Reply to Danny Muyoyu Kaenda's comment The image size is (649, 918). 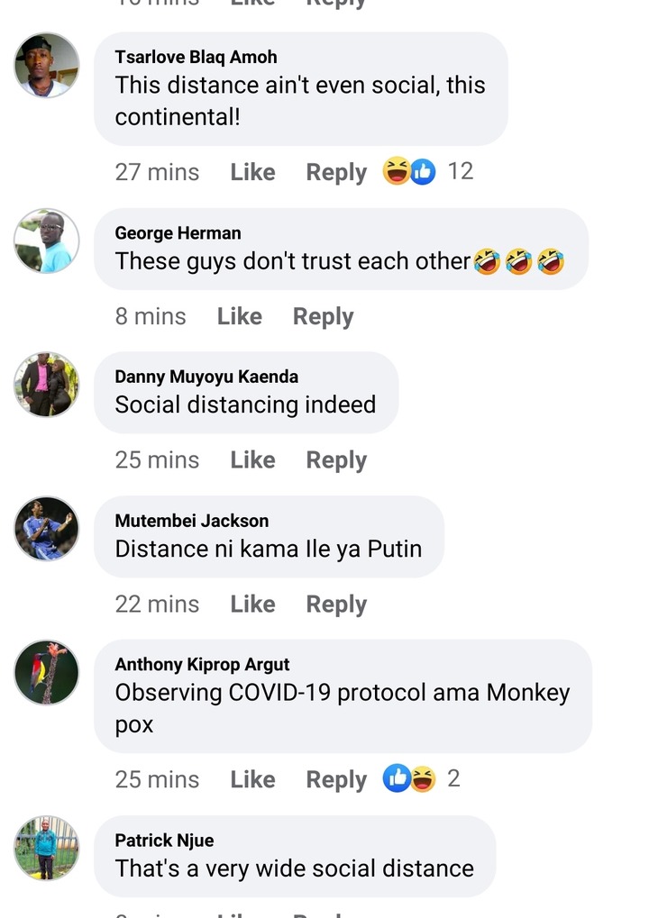click(x=336, y=460)
